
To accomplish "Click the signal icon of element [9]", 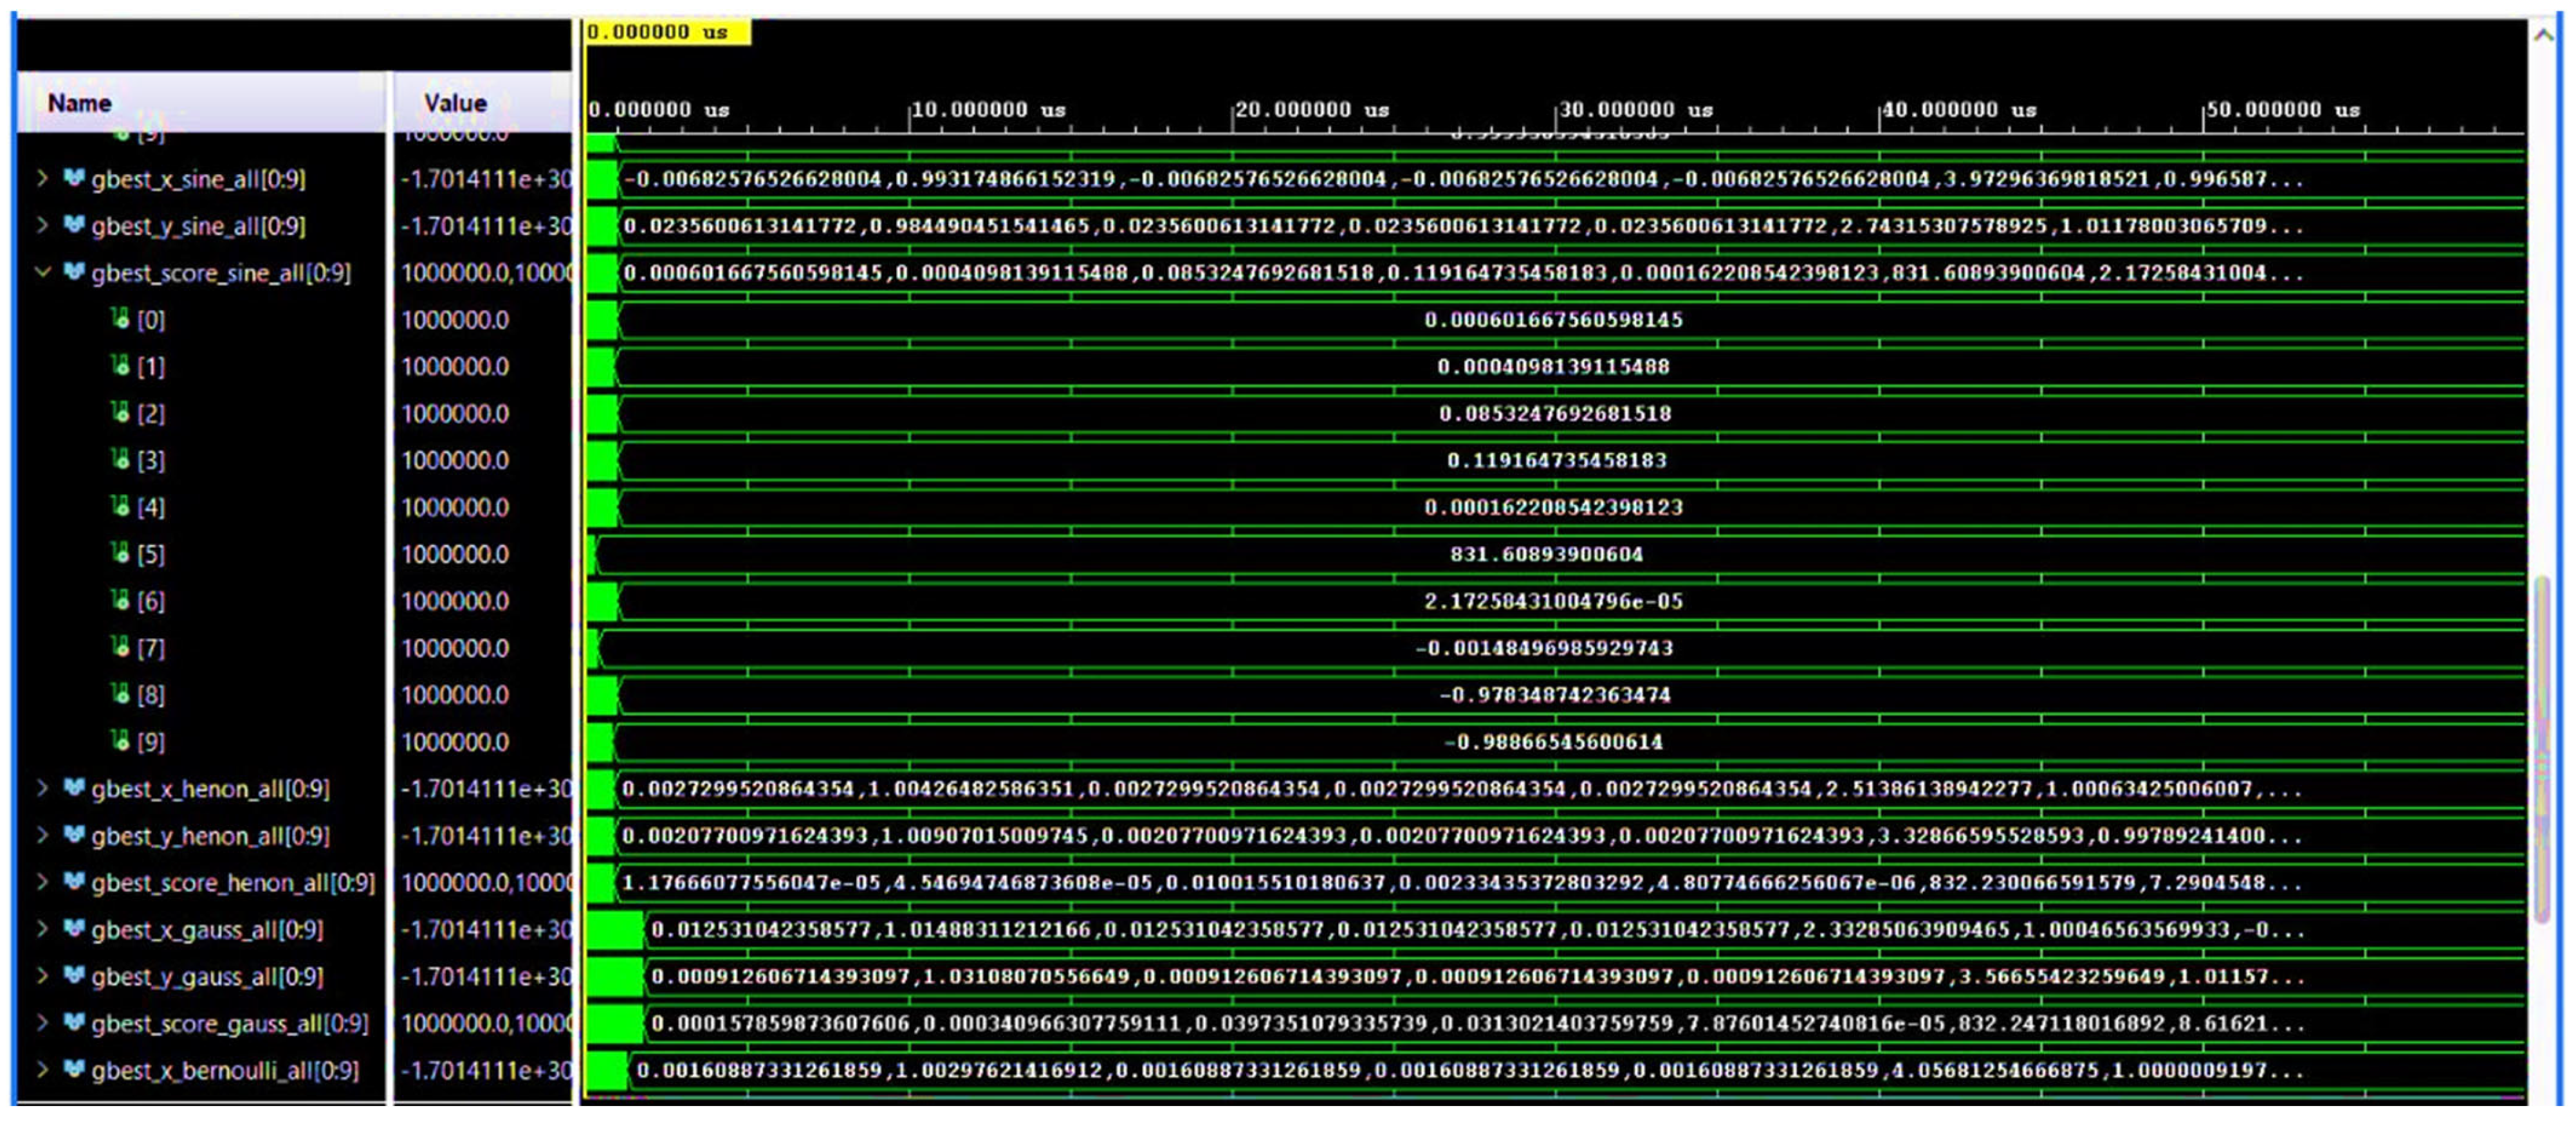I will pos(120,741).
